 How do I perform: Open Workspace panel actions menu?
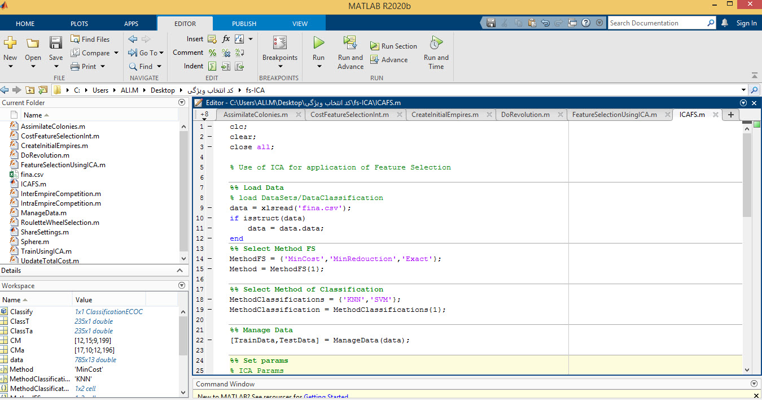click(182, 286)
